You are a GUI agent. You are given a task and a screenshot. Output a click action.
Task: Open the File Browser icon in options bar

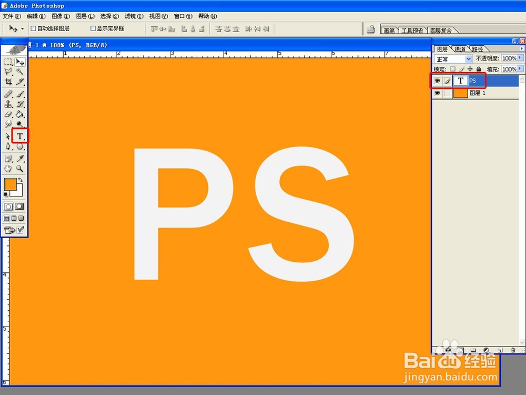point(371,29)
